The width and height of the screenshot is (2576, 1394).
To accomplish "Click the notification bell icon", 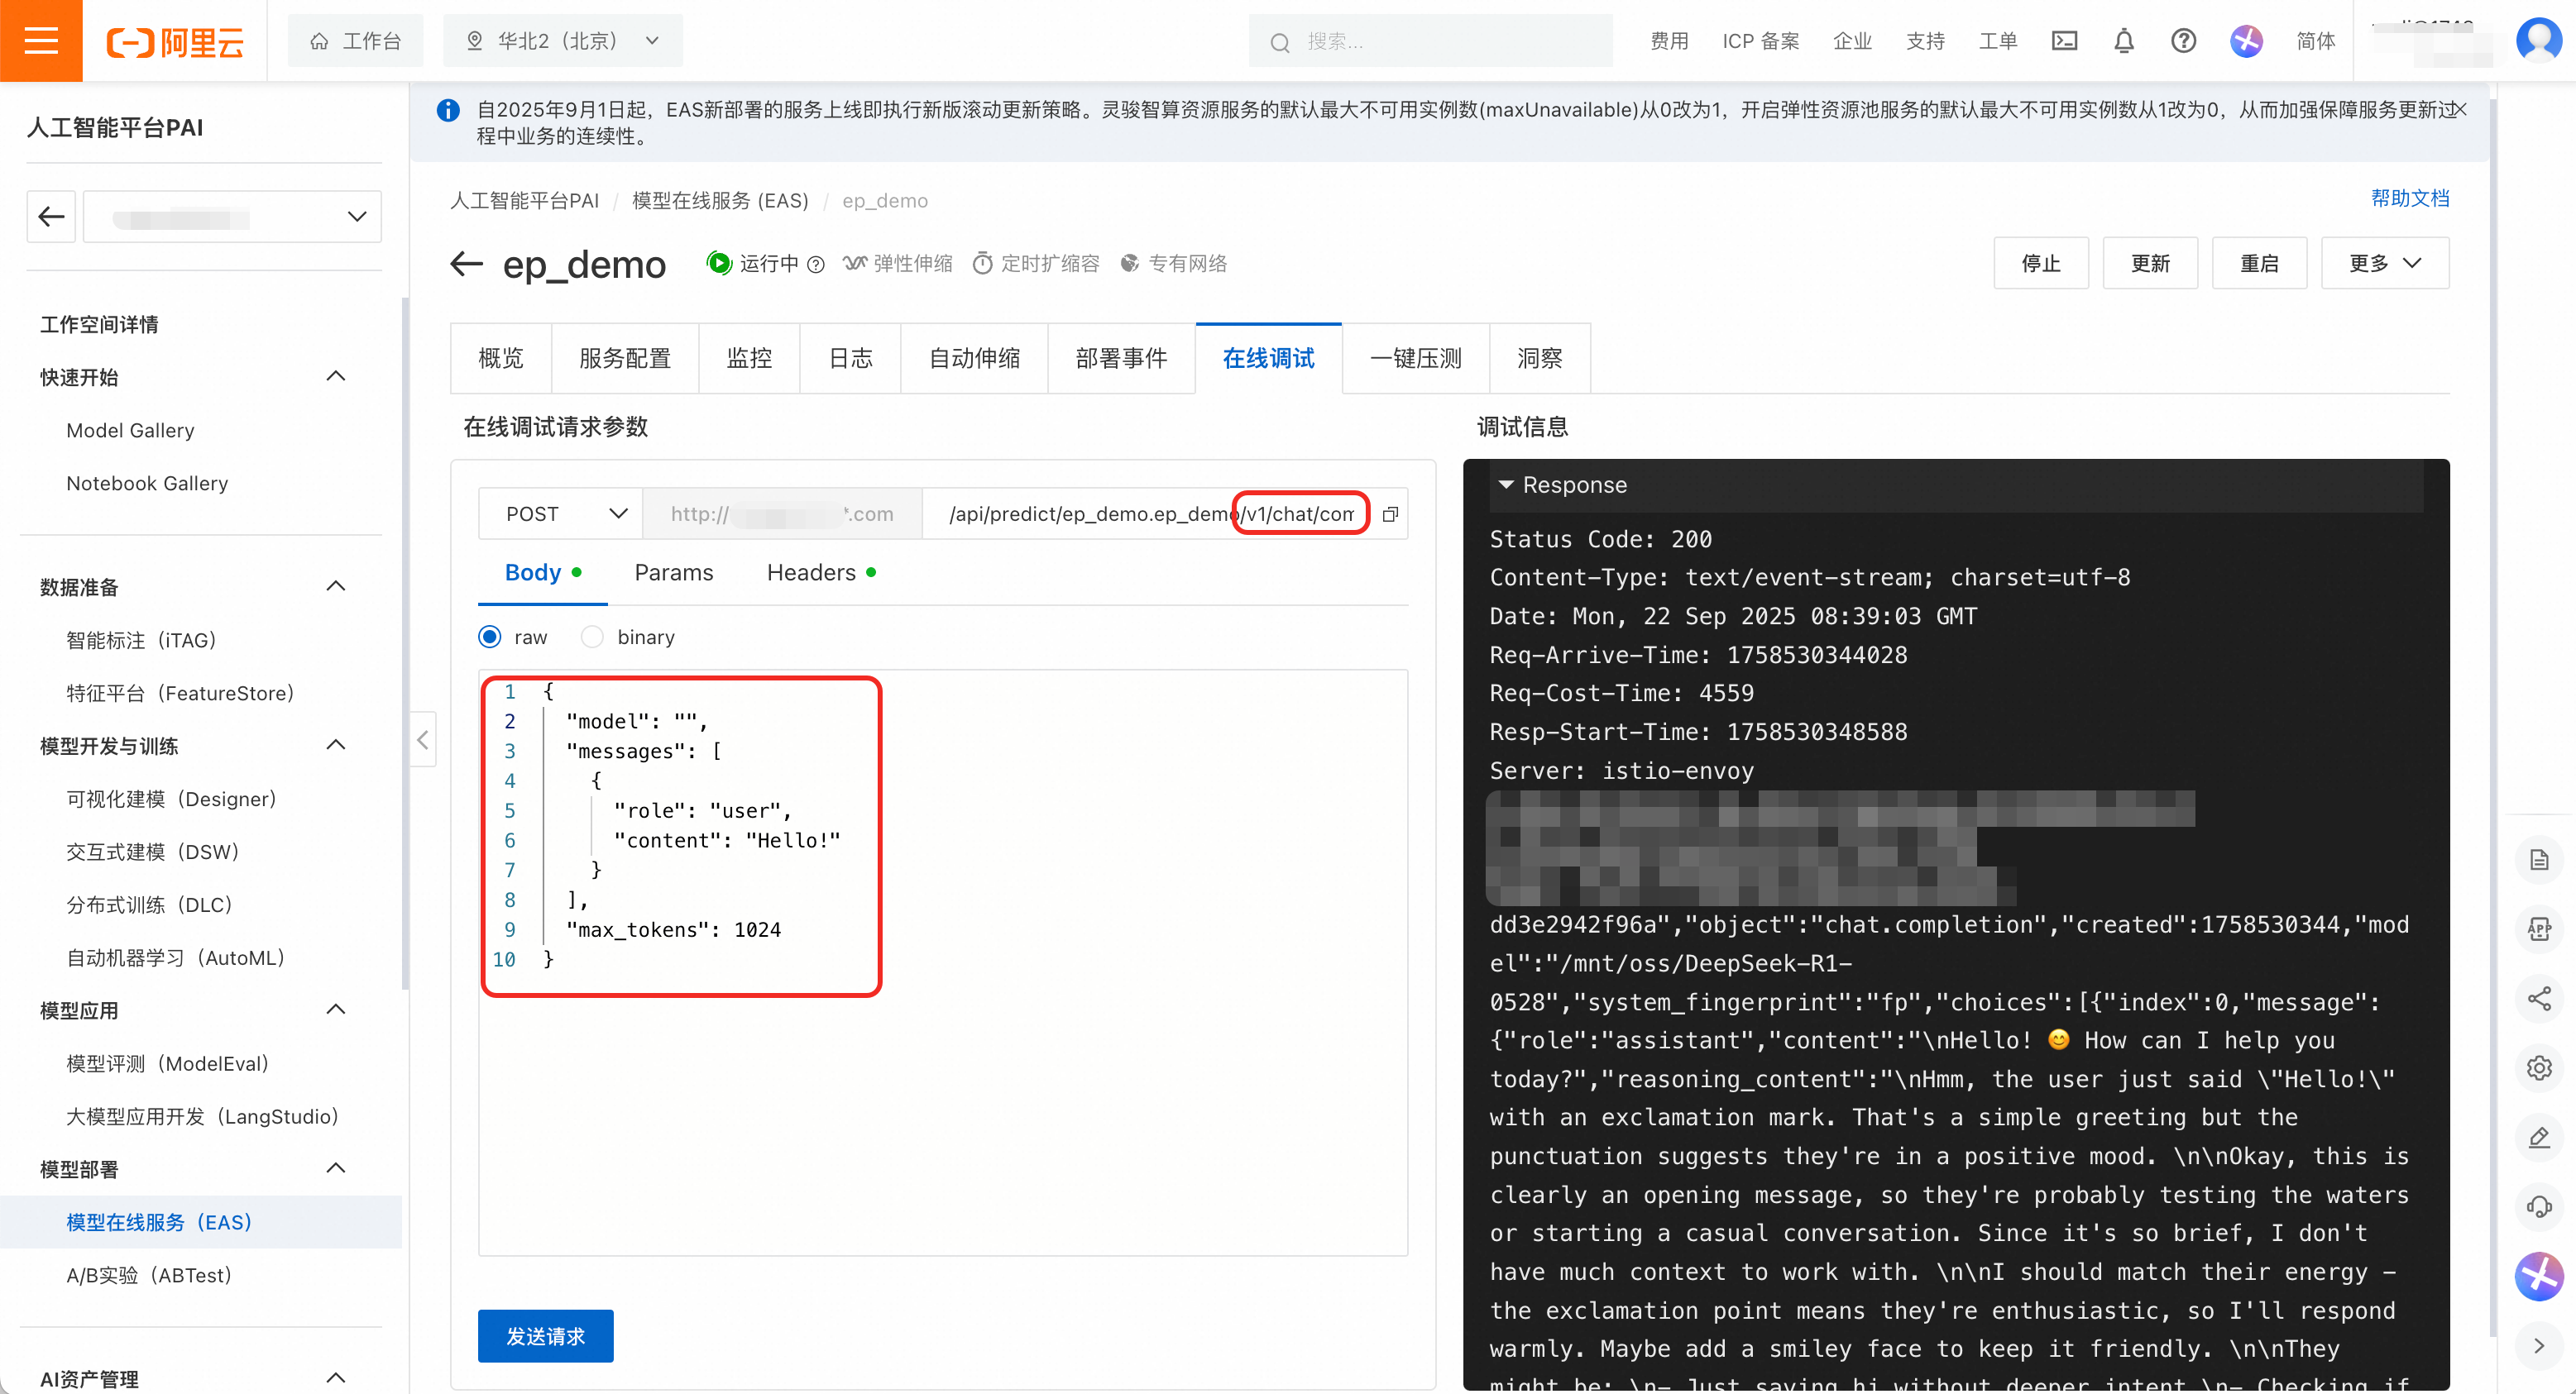I will [2124, 41].
